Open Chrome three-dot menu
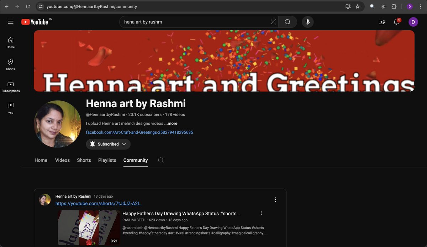The width and height of the screenshot is (427, 247). click(x=420, y=6)
